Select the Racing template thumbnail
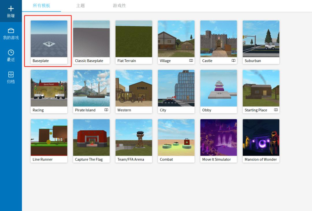Viewport: 312px width, 211px height. (x=49, y=88)
